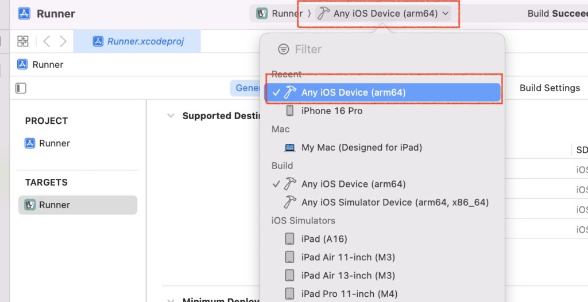588x302 pixels.
Task: Toggle the project and targets sidebar icon
Action: [x=21, y=88]
